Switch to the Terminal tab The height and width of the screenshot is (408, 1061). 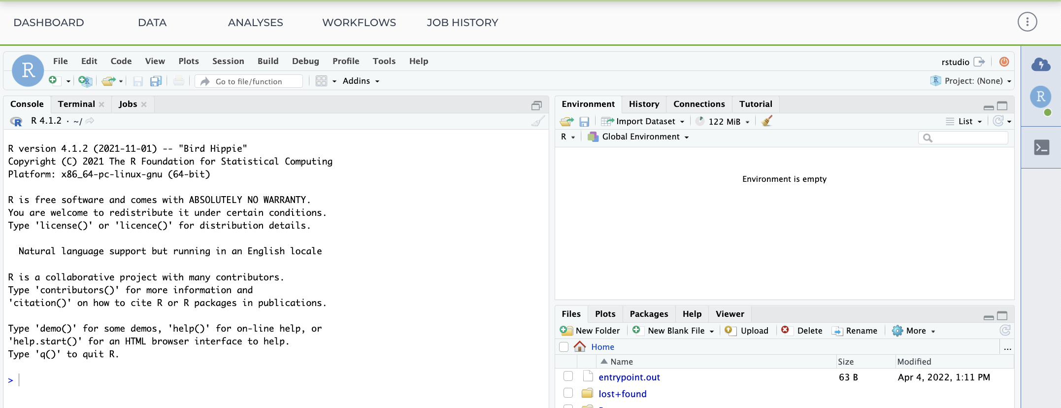coord(76,104)
